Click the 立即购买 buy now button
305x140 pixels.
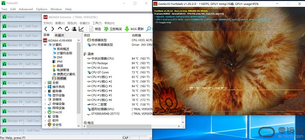(x=113, y=29)
